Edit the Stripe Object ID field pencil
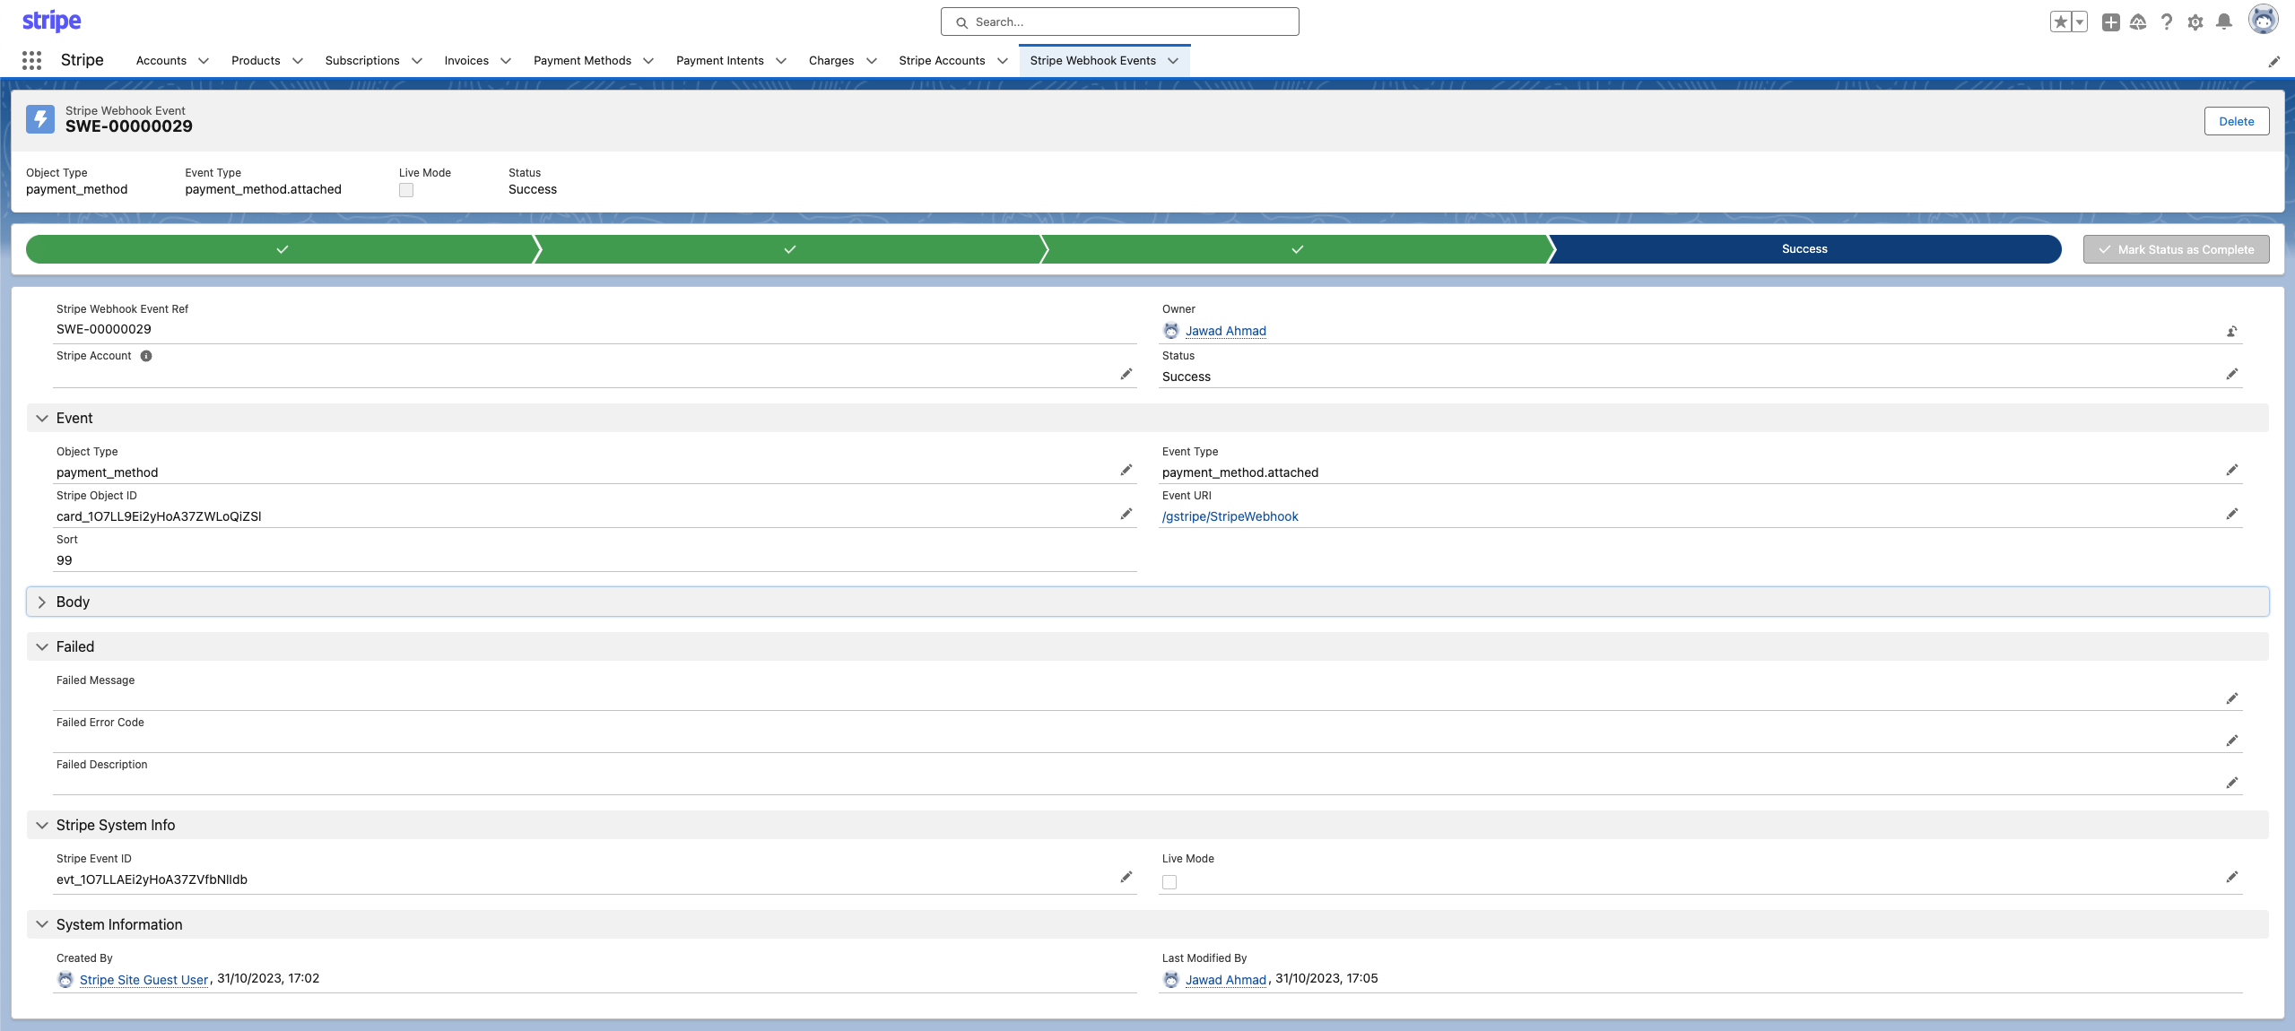Image resolution: width=2295 pixels, height=1031 pixels. tap(1126, 514)
